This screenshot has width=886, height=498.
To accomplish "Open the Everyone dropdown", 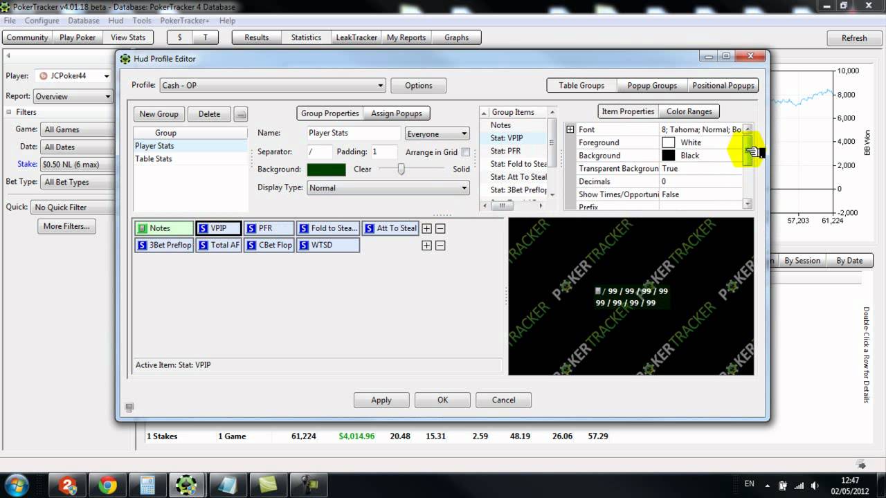I will (x=437, y=134).
